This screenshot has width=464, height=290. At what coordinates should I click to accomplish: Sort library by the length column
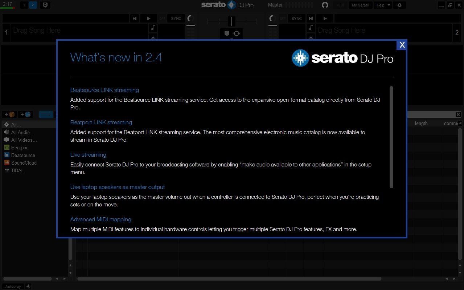[x=421, y=124]
